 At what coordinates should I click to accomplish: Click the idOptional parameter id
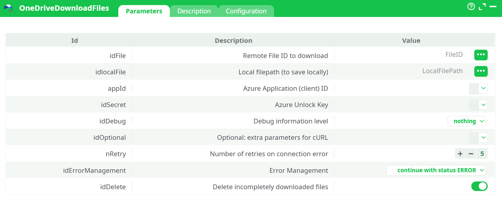(110, 138)
